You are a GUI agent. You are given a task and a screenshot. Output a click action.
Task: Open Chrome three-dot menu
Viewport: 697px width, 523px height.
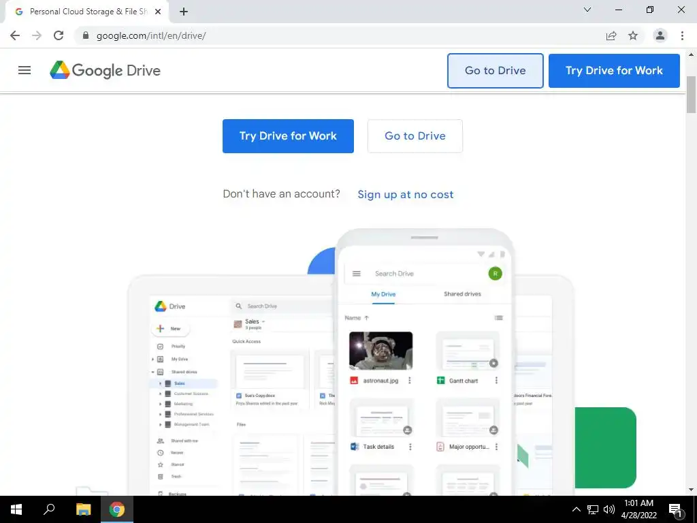682,35
